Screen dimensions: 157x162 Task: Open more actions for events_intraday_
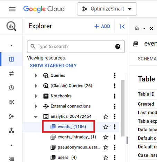click(114, 137)
